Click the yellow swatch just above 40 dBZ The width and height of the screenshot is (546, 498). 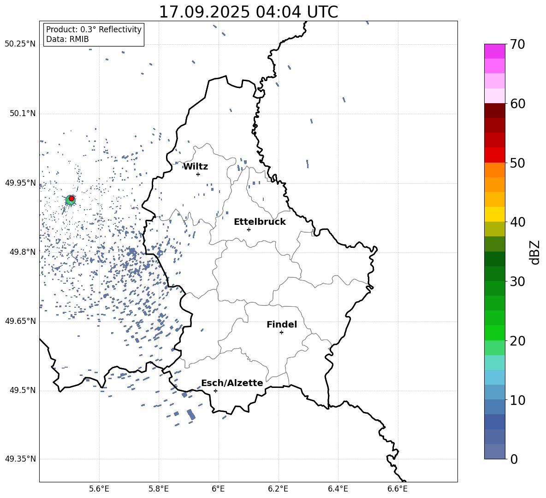pyautogui.click(x=494, y=214)
